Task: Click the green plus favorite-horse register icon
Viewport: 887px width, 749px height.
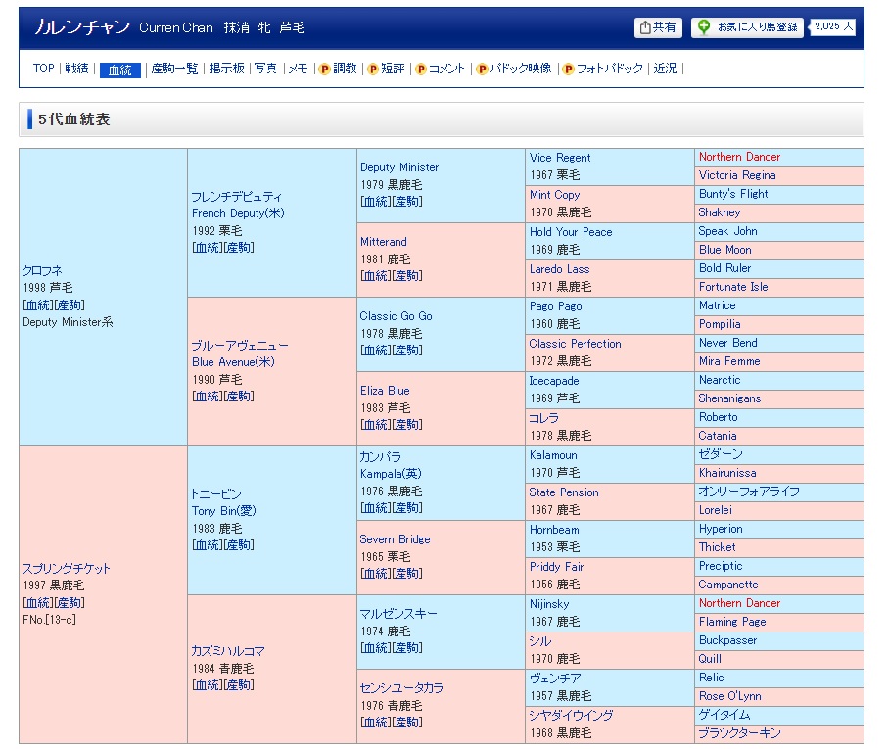Action: point(704,27)
